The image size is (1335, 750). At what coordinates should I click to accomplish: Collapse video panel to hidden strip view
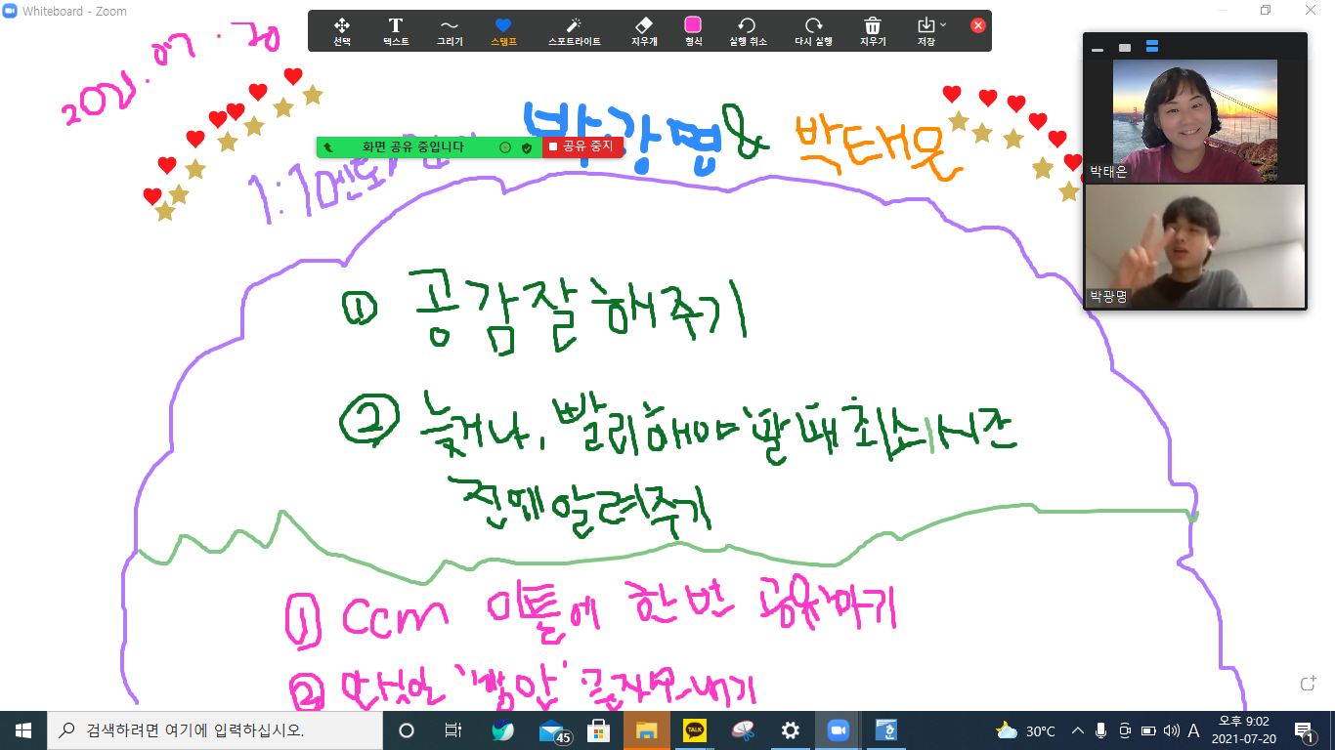point(1098,47)
